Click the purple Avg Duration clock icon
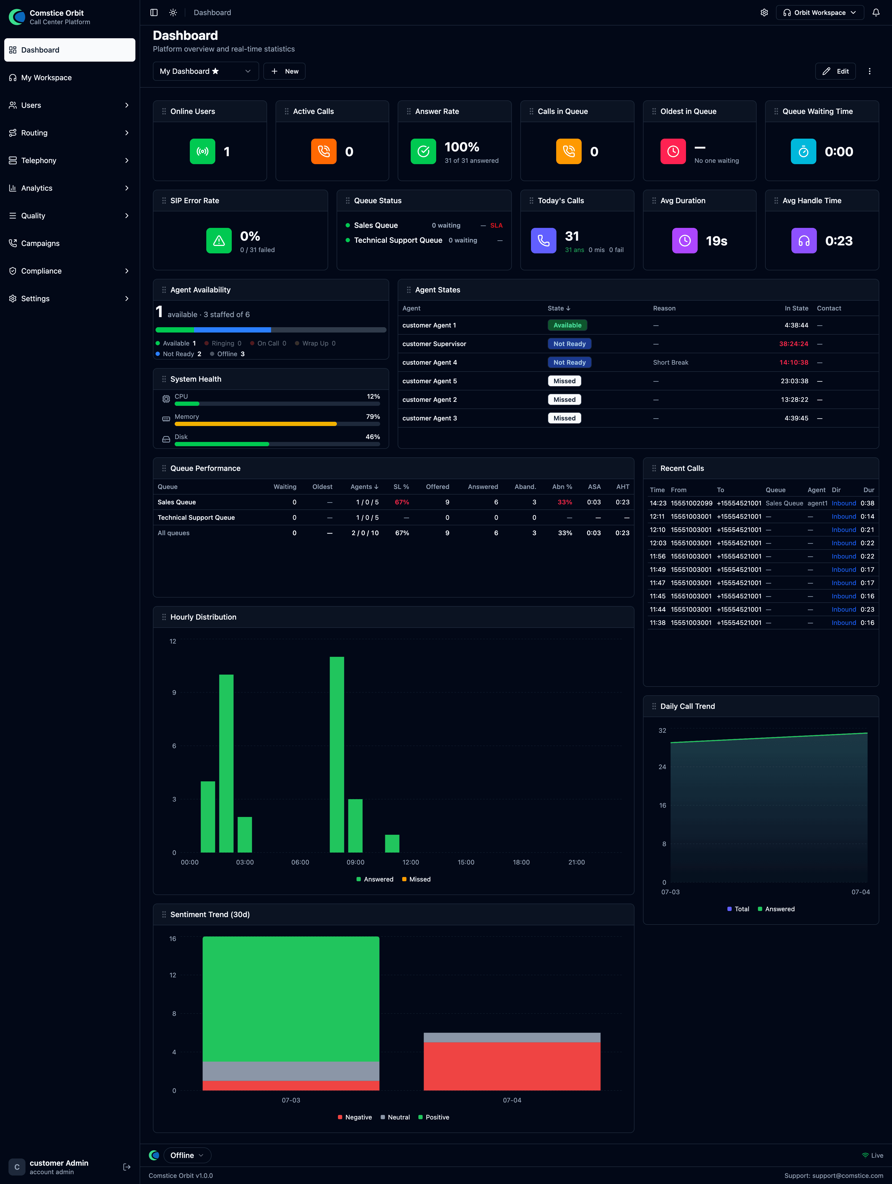Viewport: 892px width, 1184px height. (x=685, y=241)
